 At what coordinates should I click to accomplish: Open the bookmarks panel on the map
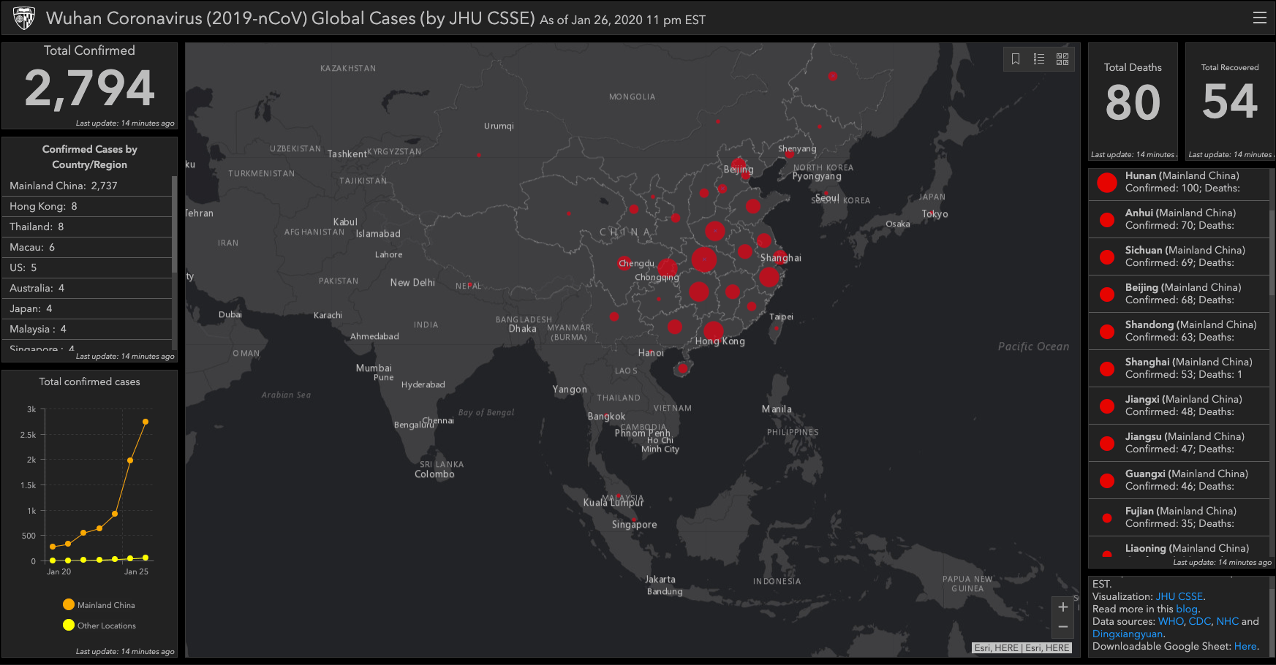(x=1015, y=59)
